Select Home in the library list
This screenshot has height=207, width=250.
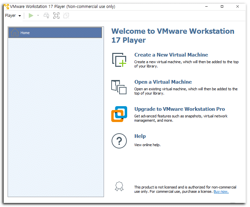pos(55,33)
